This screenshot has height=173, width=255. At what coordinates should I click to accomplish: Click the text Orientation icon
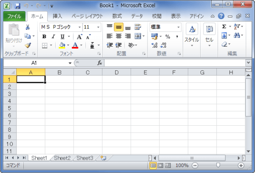tap(131, 45)
